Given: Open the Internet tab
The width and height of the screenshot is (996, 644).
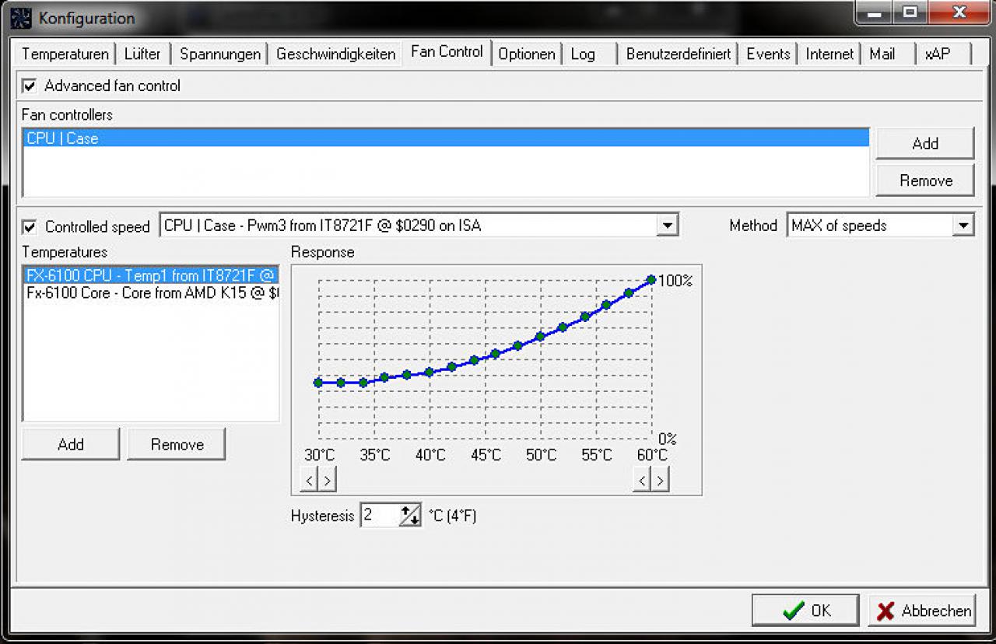Looking at the screenshot, I should (x=829, y=54).
